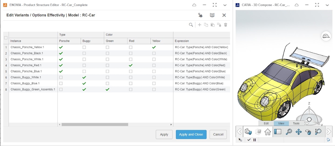
Task: Click the Apply and Close button
Action: (x=191, y=134)
